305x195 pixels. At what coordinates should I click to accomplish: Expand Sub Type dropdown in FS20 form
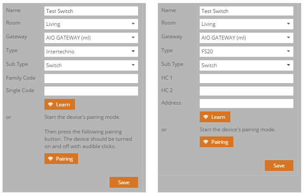(x=246, y=65)
